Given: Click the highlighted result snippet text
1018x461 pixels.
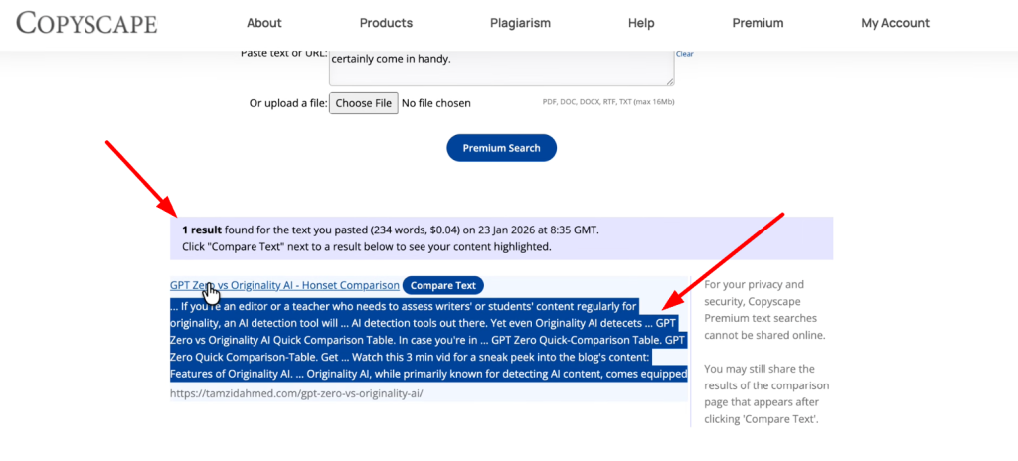Looking at the screenshot, I should click(x=428, y=340).
